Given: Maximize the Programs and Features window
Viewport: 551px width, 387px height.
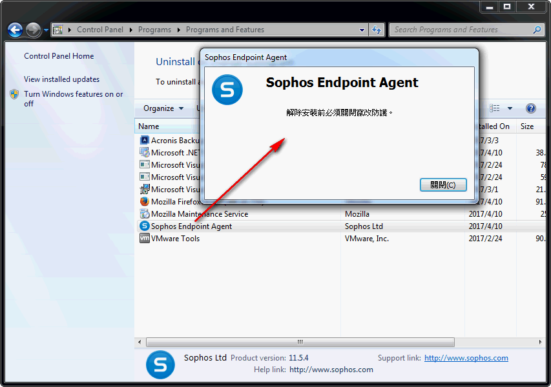Looking at the screenshot, I should pos(506,6).
